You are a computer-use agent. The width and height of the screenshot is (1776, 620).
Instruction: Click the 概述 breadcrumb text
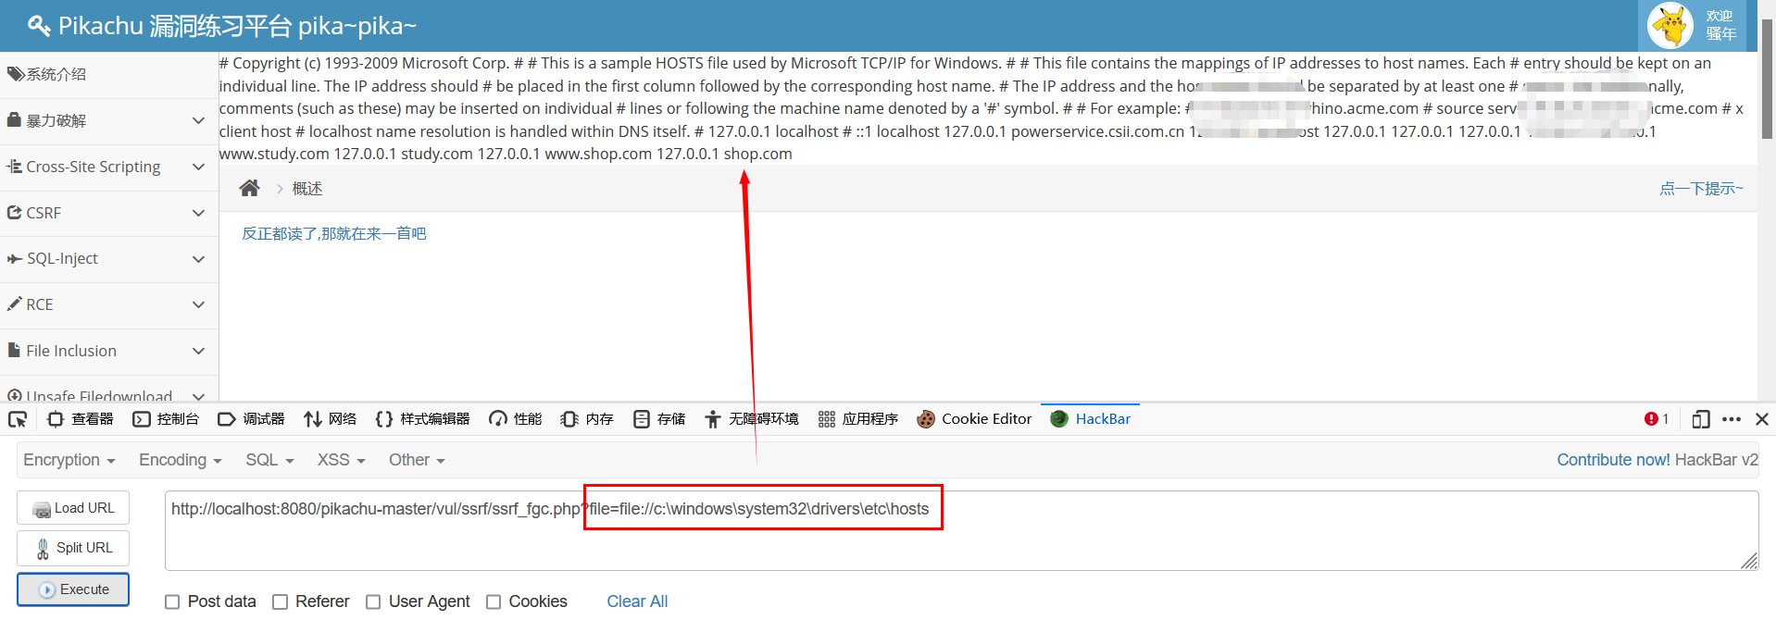point(307,189)
